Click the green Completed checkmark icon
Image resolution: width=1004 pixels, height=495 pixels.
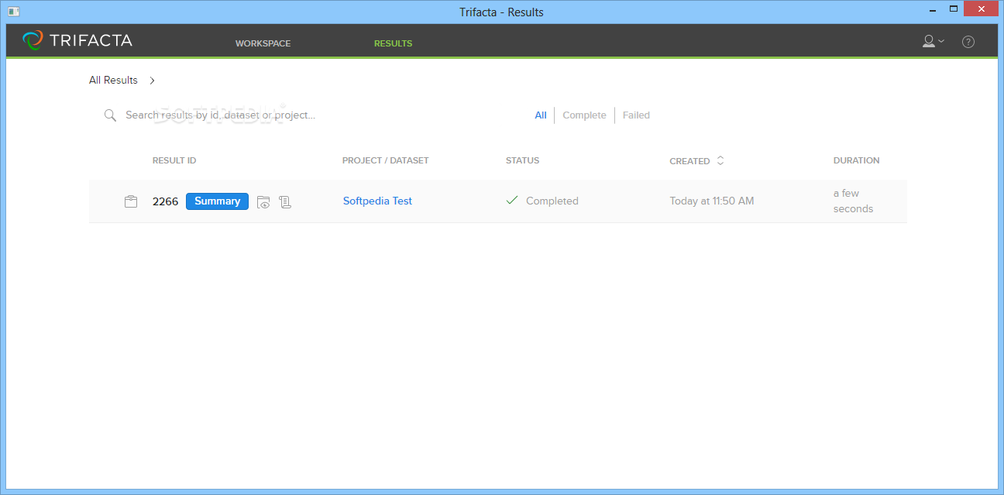tap(511, 201)
